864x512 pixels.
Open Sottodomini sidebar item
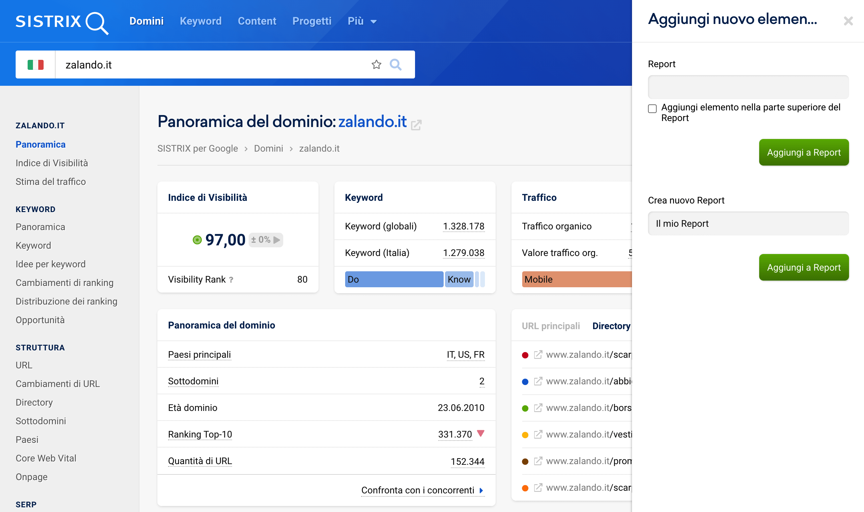pyautogui.click(x=41, y=421)
